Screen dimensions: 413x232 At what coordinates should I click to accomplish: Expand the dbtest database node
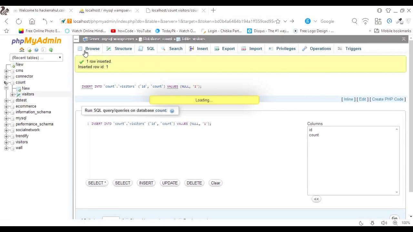click(6, 101)
